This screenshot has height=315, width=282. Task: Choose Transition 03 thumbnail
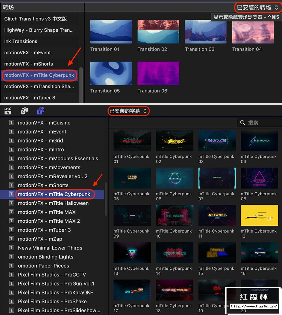point(206,32)
